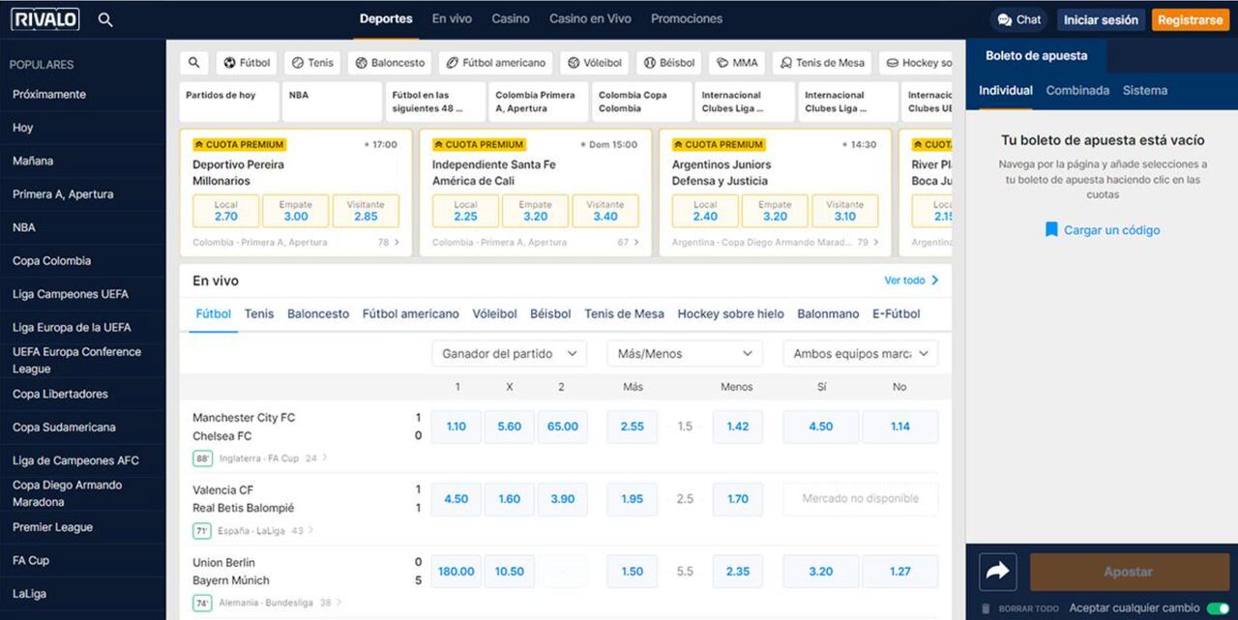The width and height of the screenshot is (1238, 620).
Task: Click the Registrarse button
Action: pyautogui.click(x=1190, y=19)
